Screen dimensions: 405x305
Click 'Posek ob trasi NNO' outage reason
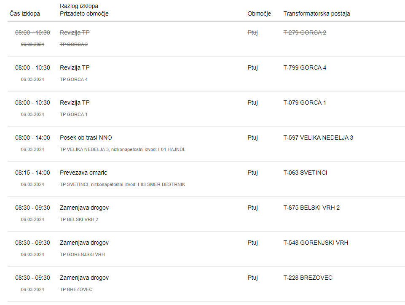coord(86,138)
